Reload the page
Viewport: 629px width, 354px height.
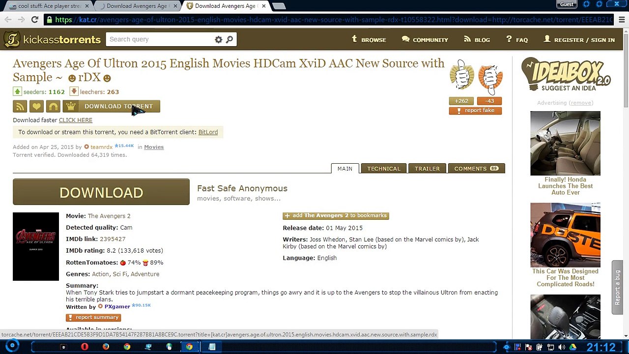(x=34, y=20)
